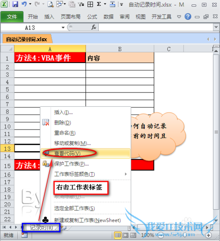Click the Save icon in quick access toolbar
220x241 pixels.
15,4
